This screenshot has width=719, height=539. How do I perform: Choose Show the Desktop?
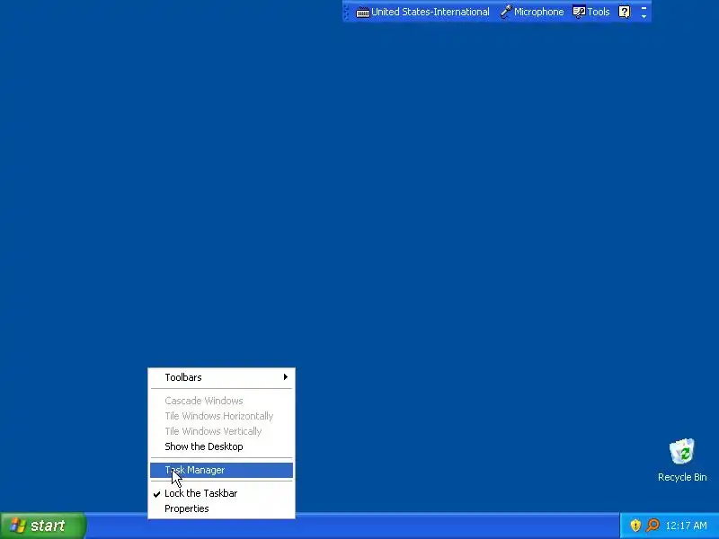tap(221, 446)
